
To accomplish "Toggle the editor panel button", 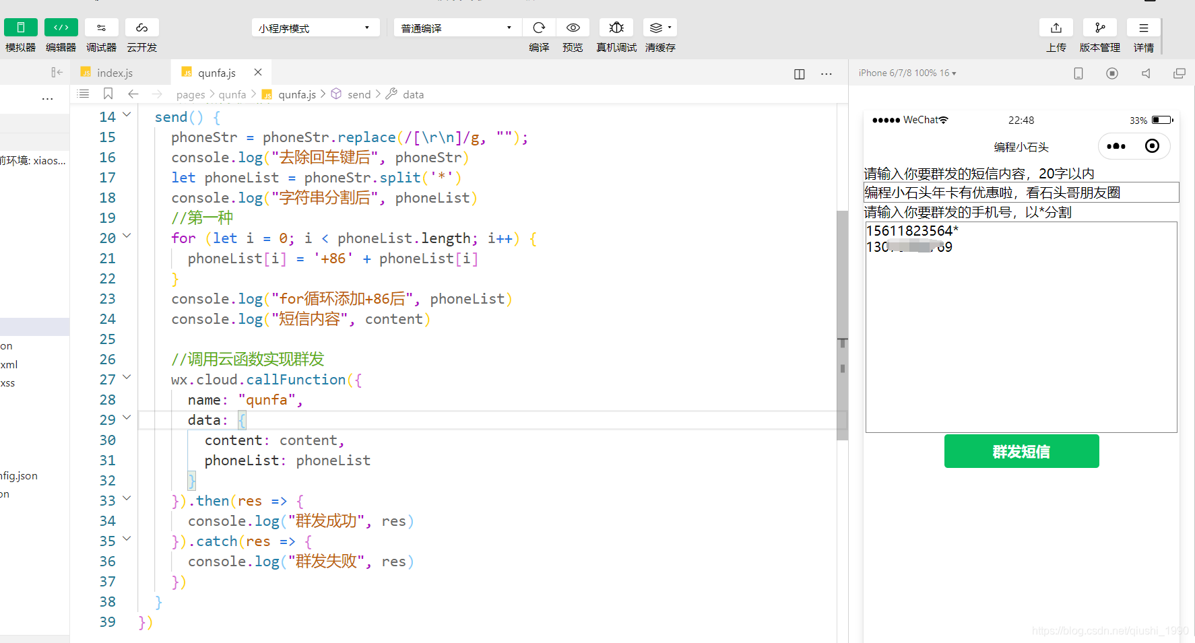I will [x=61, y=28].
